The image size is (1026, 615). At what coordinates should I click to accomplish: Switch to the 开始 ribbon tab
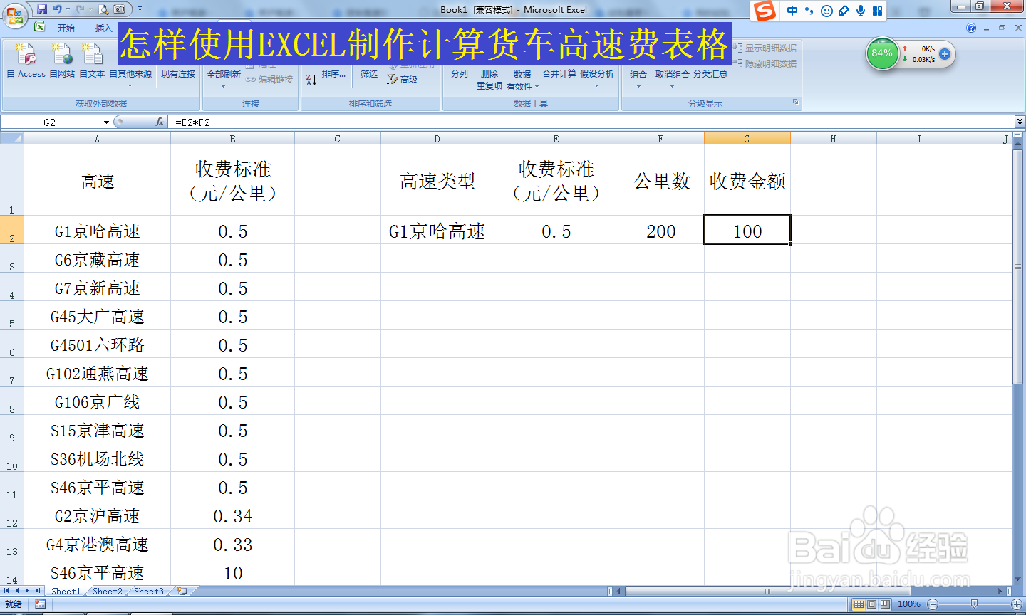tap(66, 27)
